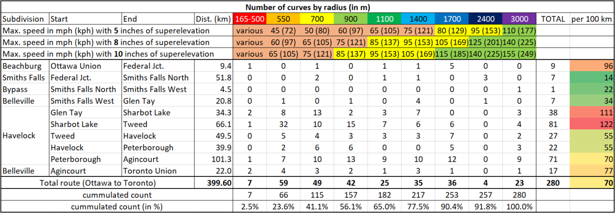Click the red 165-500 radius header
Screen dimensions: 615x213
click(x=249, y=19)
